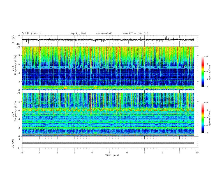222x171 pixels.
Task: Click the ch.1 spectrogram panel
Action: (108, 68)
